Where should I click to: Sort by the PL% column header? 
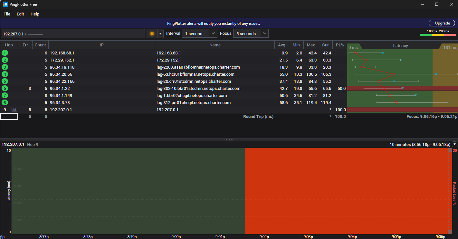(x=340, y=45)
